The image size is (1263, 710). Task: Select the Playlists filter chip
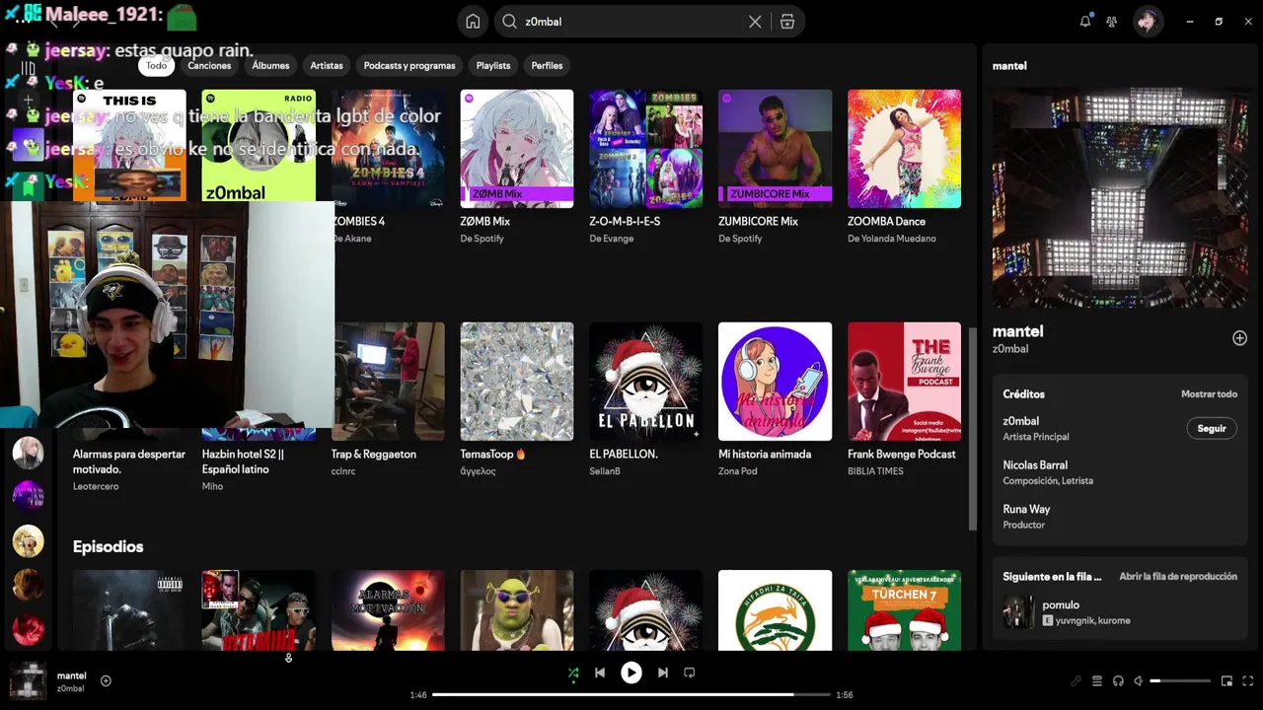point(493,65)
